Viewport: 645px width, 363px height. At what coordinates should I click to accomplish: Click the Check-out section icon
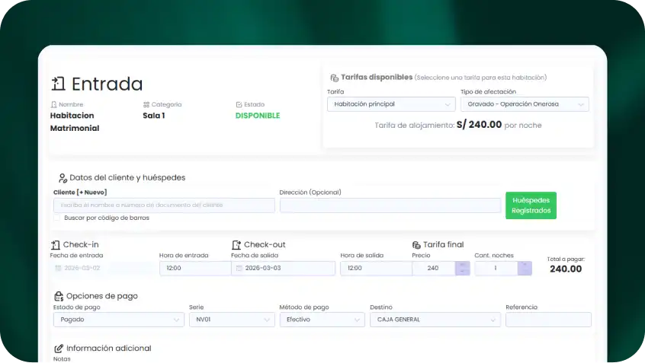236,245
